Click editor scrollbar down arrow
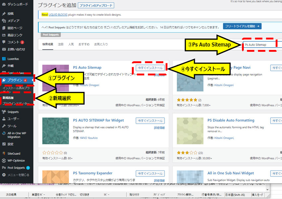 267,189
